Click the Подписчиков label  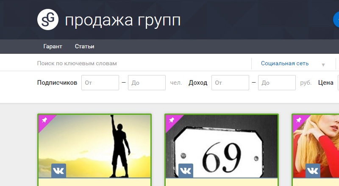pyautogui.click(x=57, y=83)
